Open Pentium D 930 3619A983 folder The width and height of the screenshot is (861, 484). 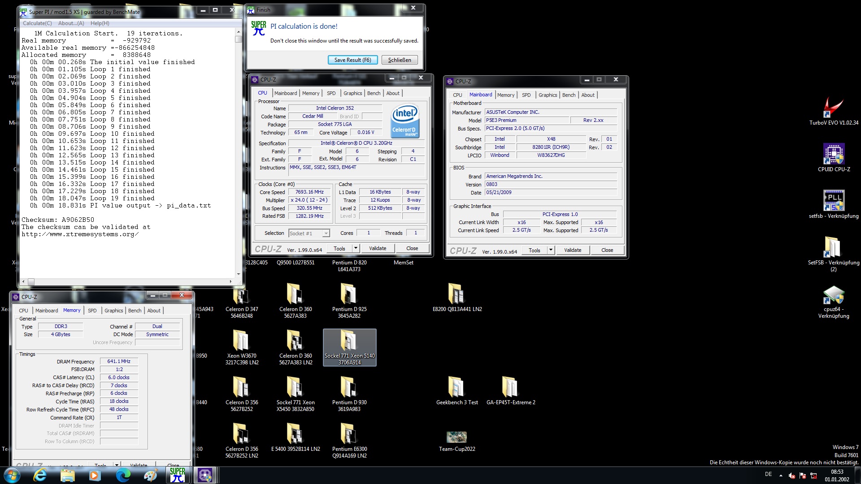(349, 394)
